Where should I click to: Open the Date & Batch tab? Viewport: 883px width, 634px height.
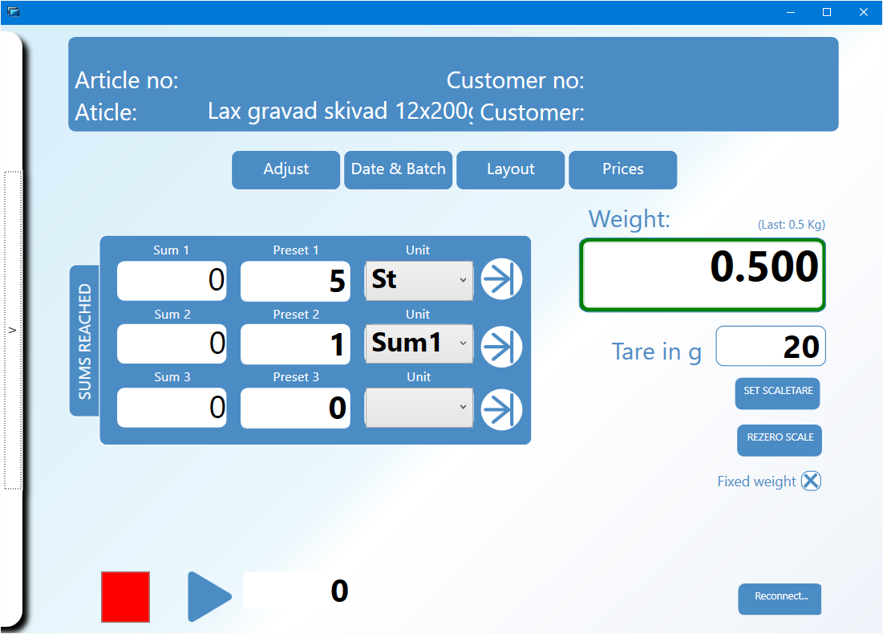[x=399, y=169]
